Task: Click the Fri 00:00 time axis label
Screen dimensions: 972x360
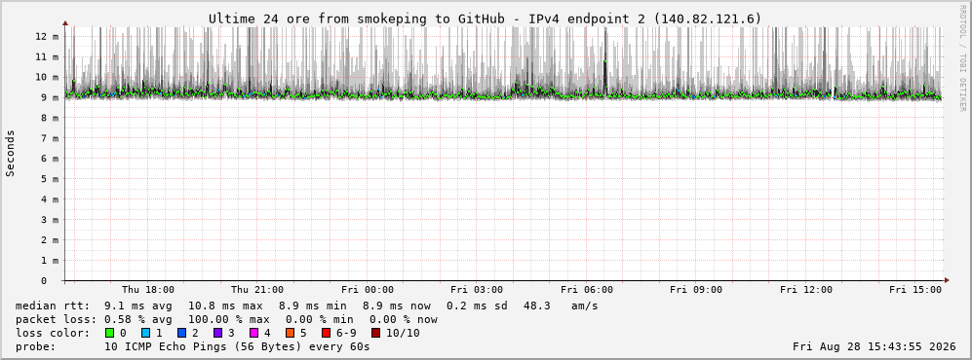Action: coord(367,290)
